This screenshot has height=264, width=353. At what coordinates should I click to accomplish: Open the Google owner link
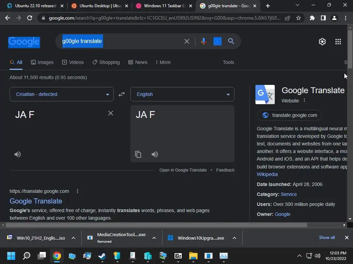click(x=282, y=214)
